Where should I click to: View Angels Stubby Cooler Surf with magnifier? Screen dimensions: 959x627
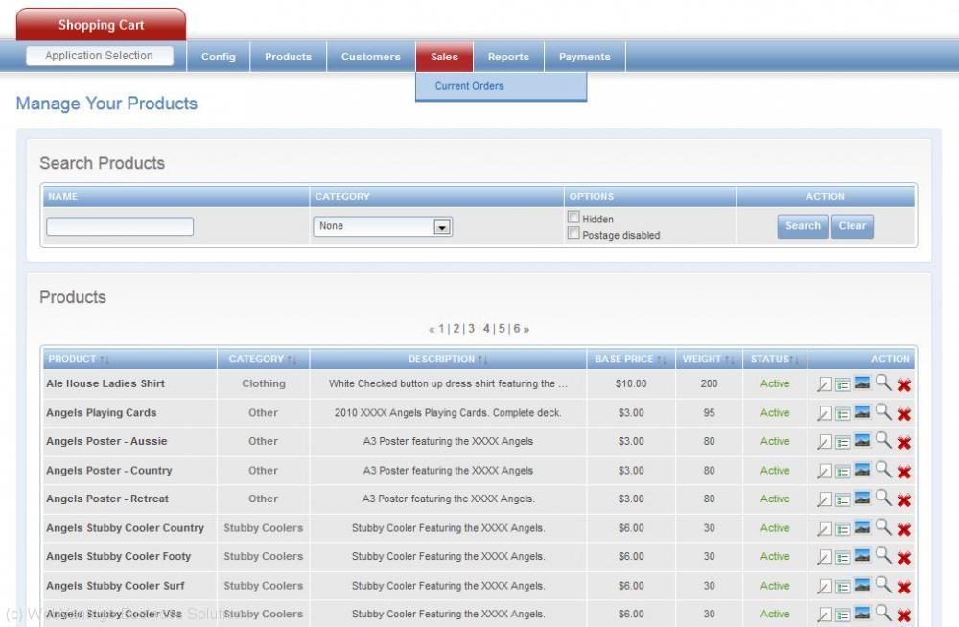coord(883,585)
